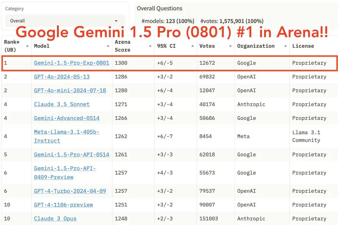The width and height of the screenshot is (338, 225).
Task: Click votes value 79537
Action: [207, 191]
